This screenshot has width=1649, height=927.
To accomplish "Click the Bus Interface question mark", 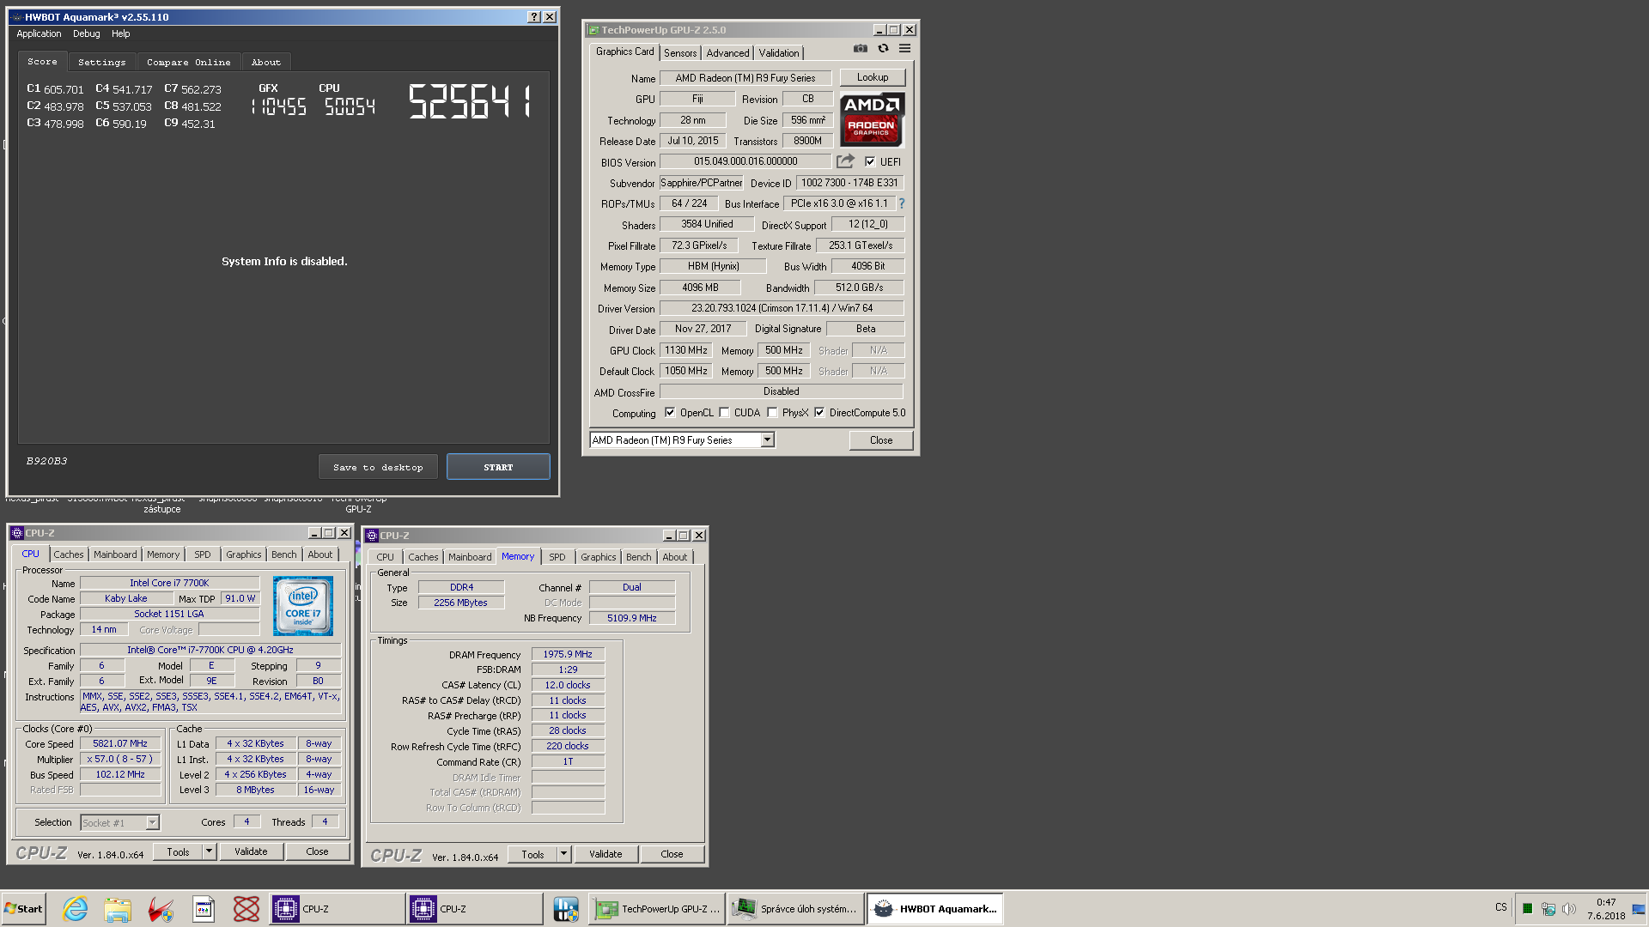I will pos(902,203).
